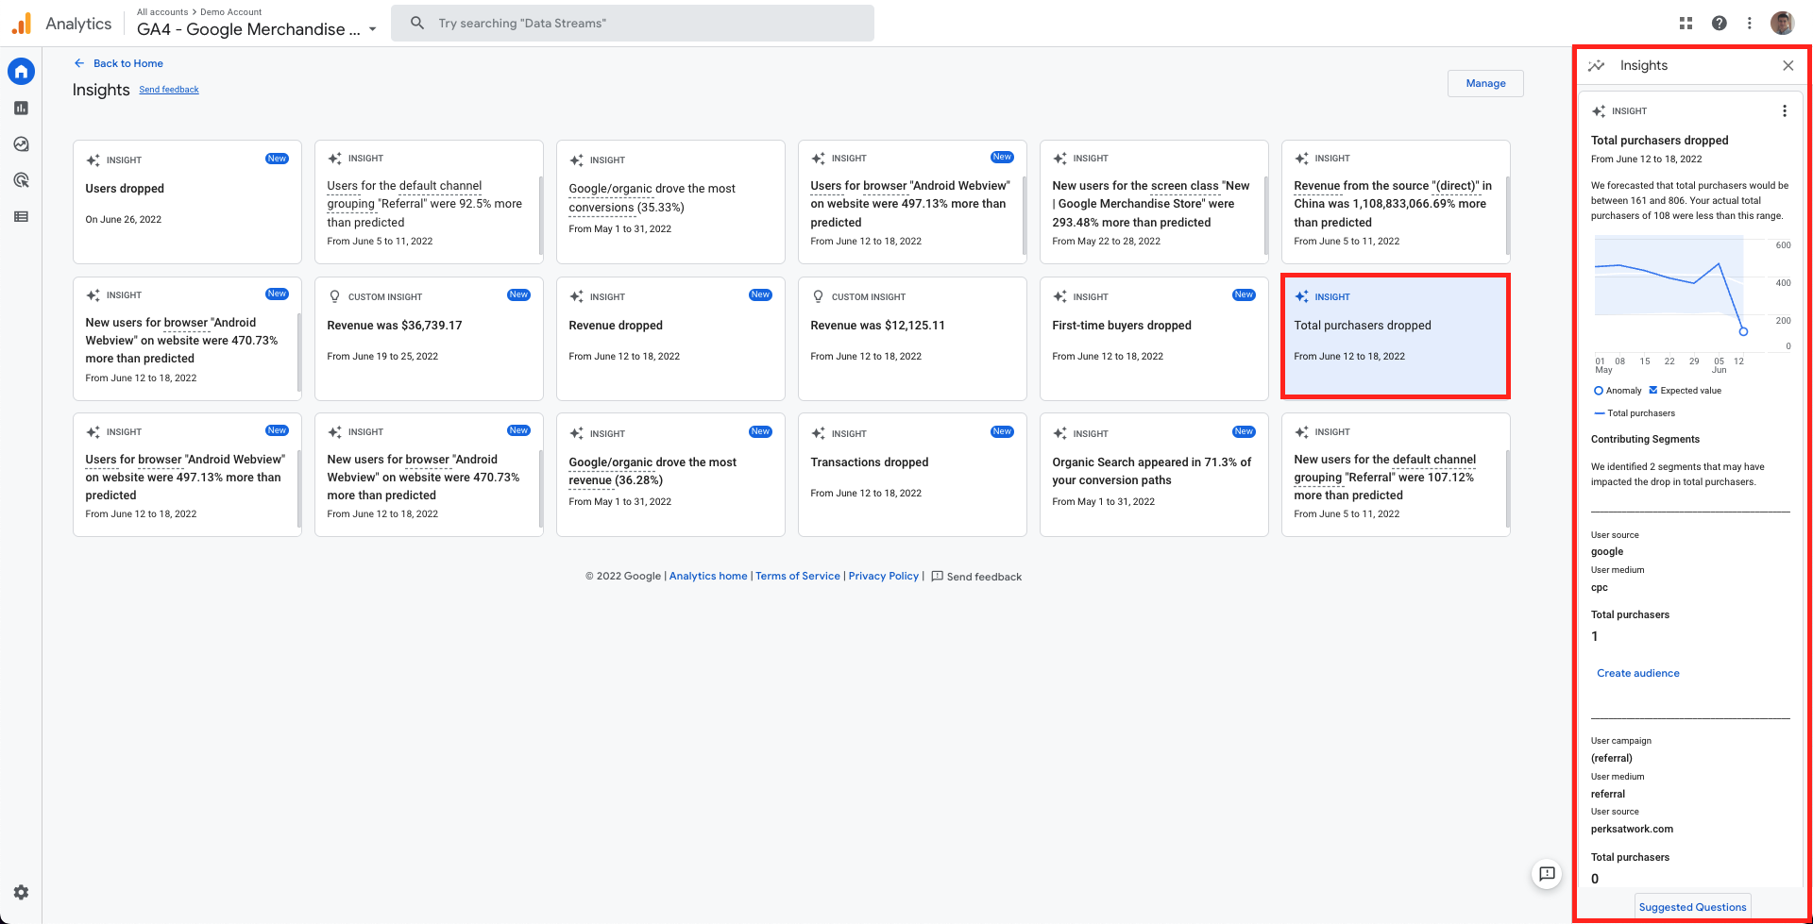Open the Privacy Policy link
The image size is (1813, 924).
884,576
